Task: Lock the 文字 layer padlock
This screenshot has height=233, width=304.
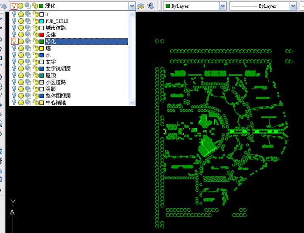Action: coord(35,62)
